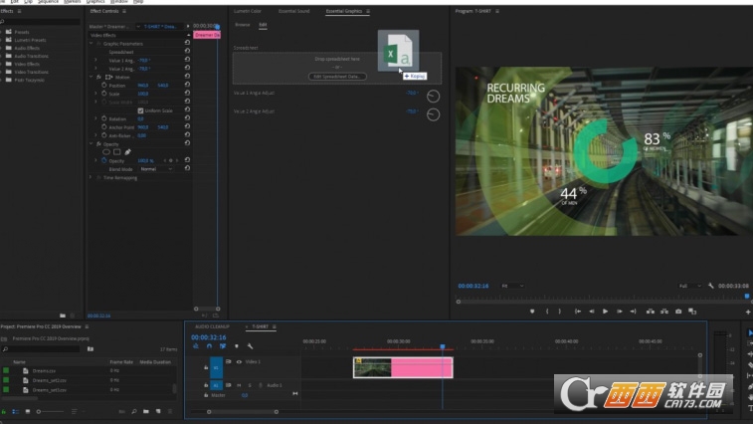Toggle insert sequences as nests icon

(x=196, y=346)
